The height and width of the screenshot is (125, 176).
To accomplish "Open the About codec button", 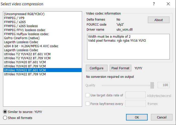I will point(158,20).
